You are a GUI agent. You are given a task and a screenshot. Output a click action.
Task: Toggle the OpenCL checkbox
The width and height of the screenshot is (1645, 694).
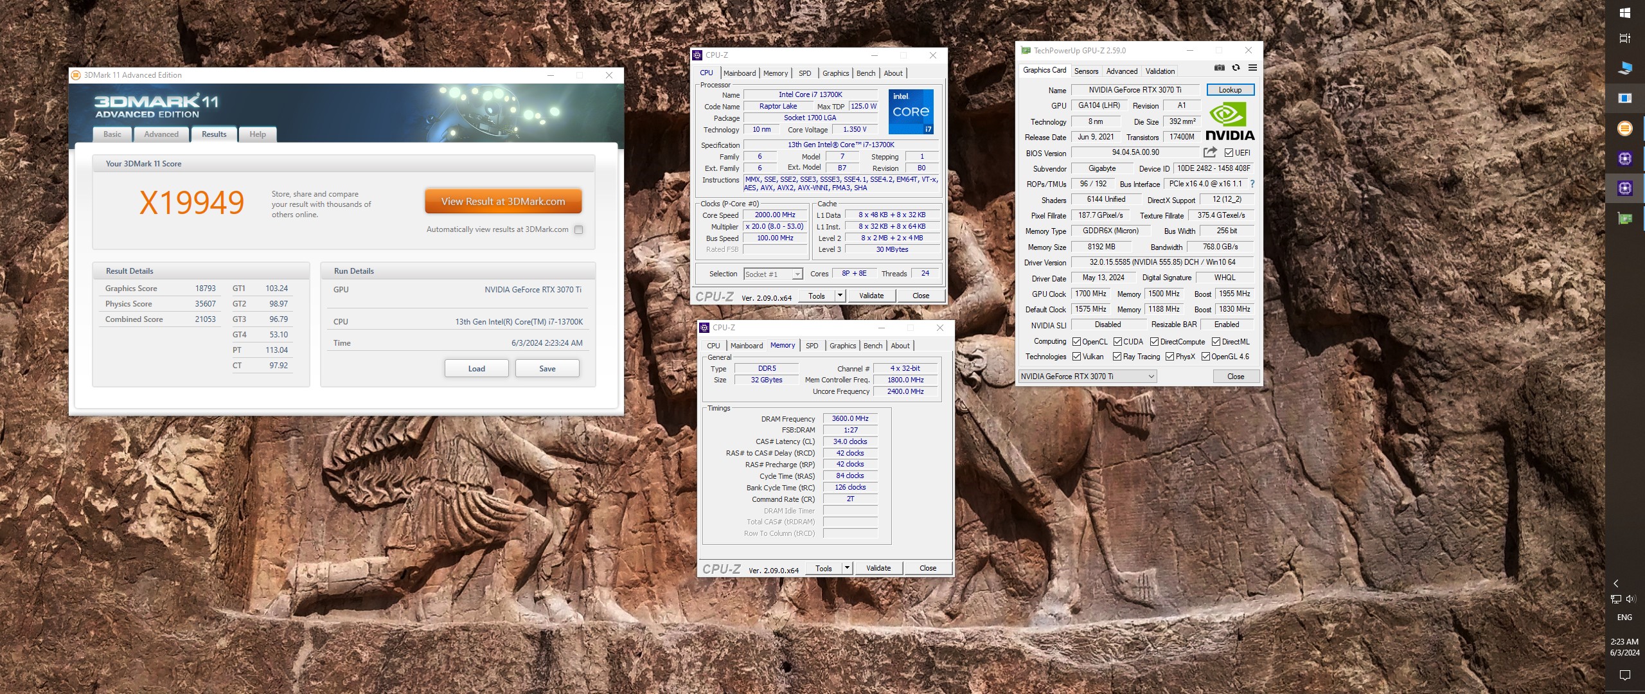[x=1076, y=342]
